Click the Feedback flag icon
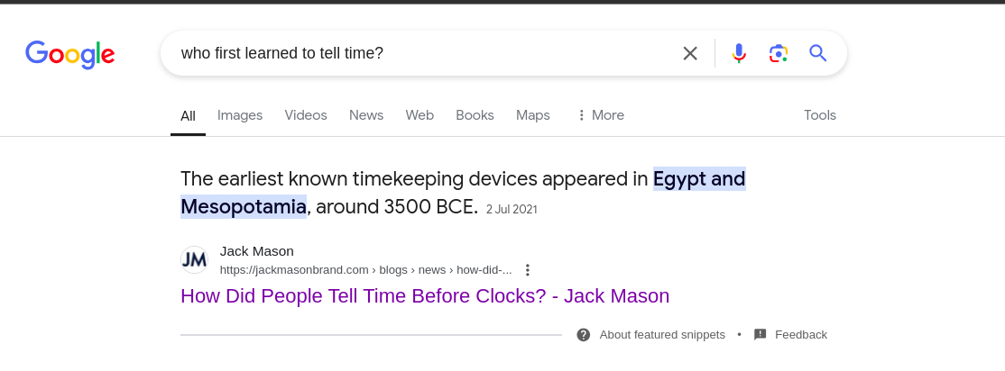Viewport: 1005px width, 371px height. [x=761, y=335]
